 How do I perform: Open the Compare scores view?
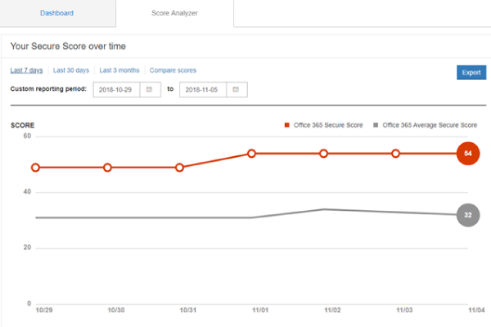173,70
